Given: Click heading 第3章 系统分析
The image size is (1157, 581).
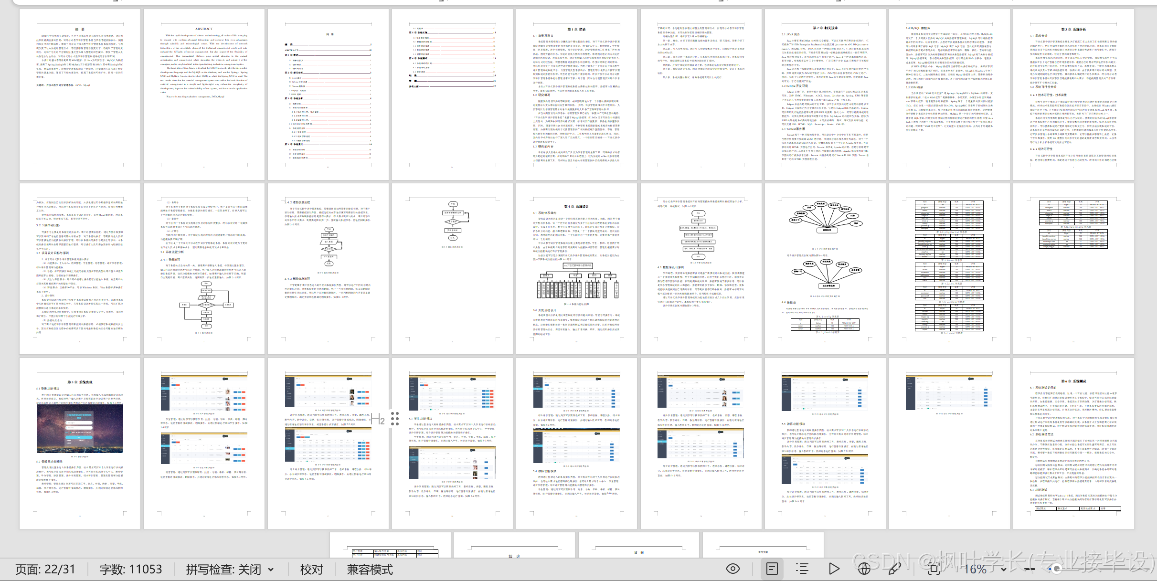Looking at the screenshot, I should tap(1073, 29).
